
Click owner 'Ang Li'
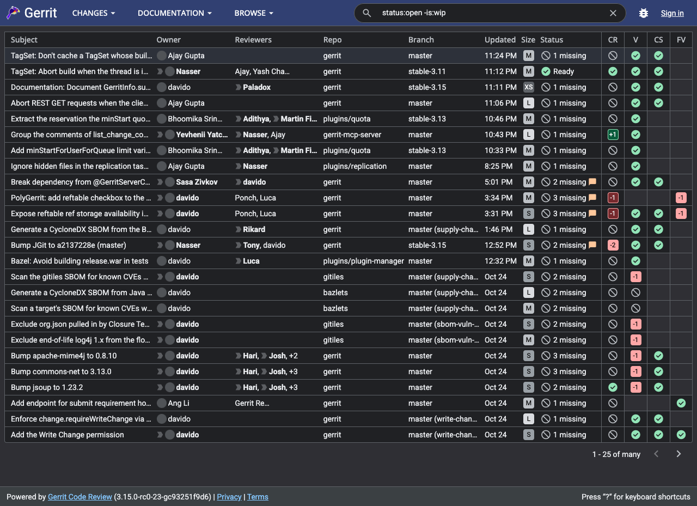(x=179, y=403)
